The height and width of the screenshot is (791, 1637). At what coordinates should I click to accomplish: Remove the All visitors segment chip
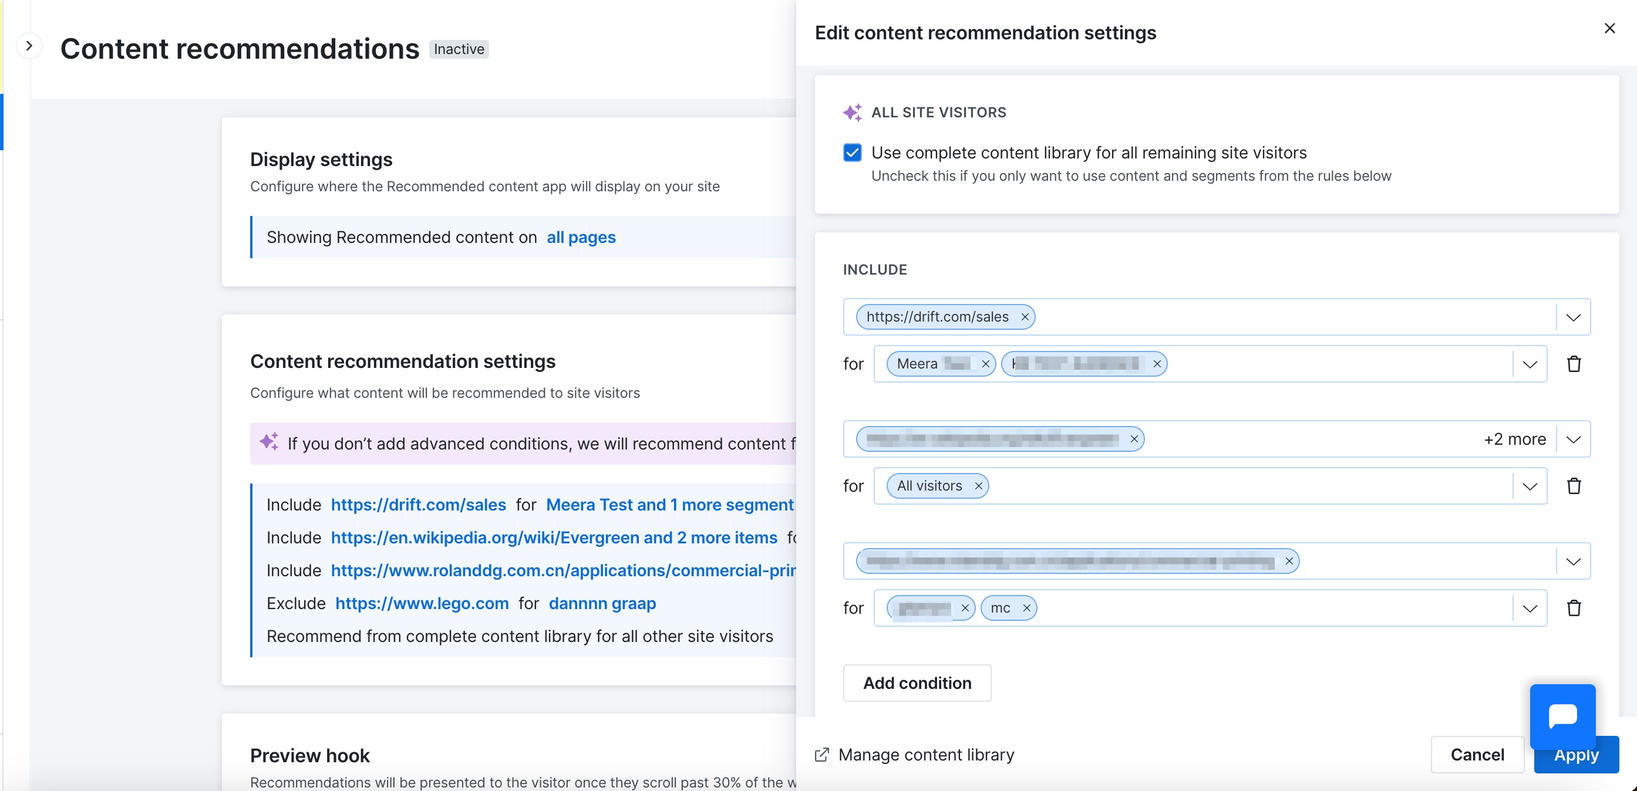tap(978, 486)
